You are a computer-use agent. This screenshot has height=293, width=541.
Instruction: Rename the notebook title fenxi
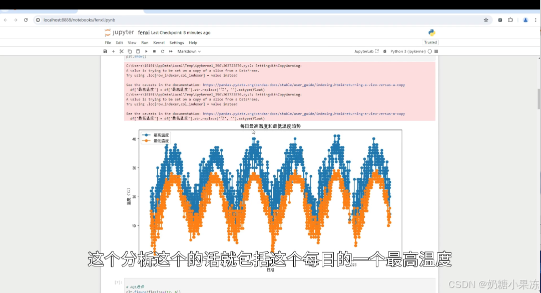tap(144, 32)
